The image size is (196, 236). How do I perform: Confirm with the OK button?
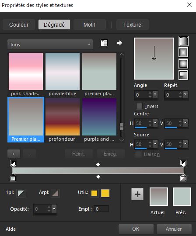(136, 229)
